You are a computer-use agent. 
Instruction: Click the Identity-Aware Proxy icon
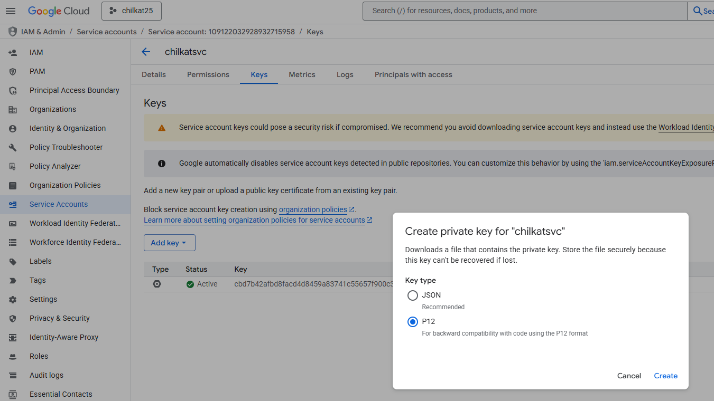[x=13, y=337]
